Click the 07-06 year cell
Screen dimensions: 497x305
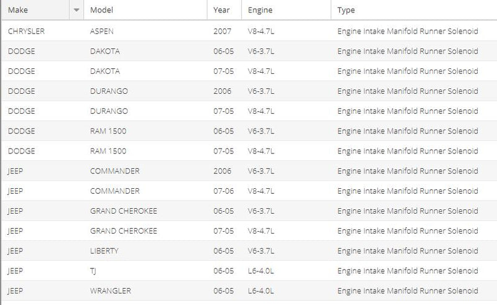pyautogui.click(x=224, y=191)
